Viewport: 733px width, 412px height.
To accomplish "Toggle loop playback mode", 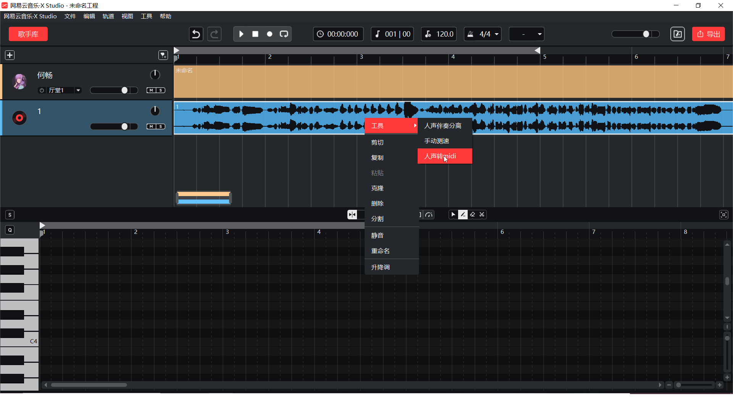I will click(284, 34).
